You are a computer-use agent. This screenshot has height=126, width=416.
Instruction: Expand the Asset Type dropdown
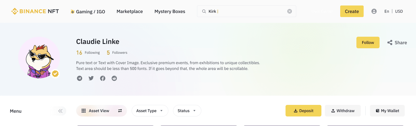click(x=150, y=111)
